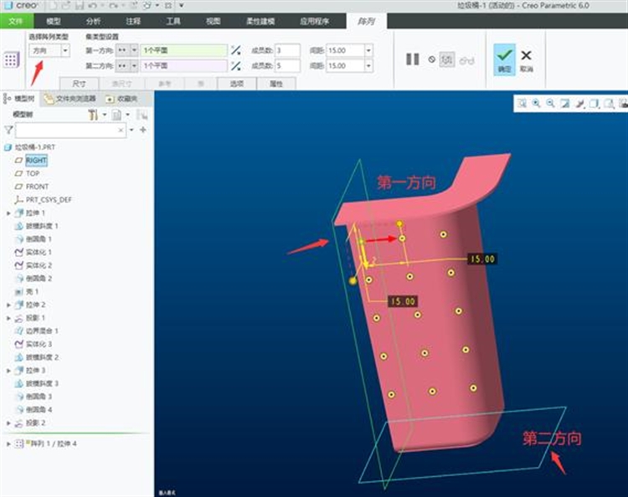This screenshot has height=497, width=628.
Task: Flip the second direction arrow icon
Action: pyautogui.click(x=236, y=65)
